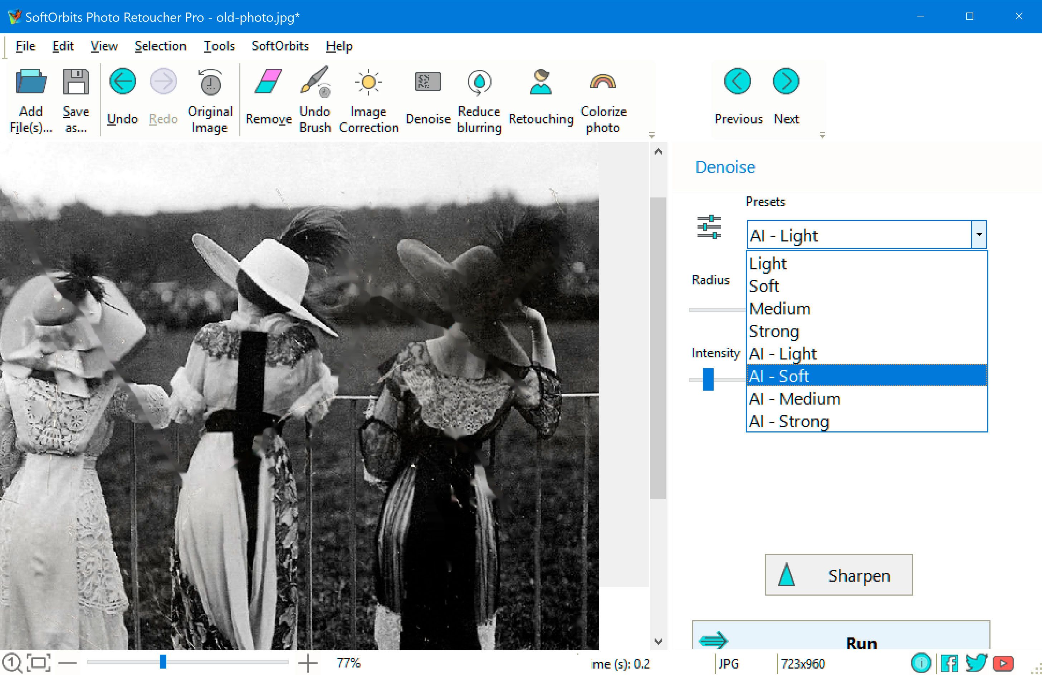Choose the AI - Strong preset
This screenshot has width=1042, height=675.
click(867, 421)
